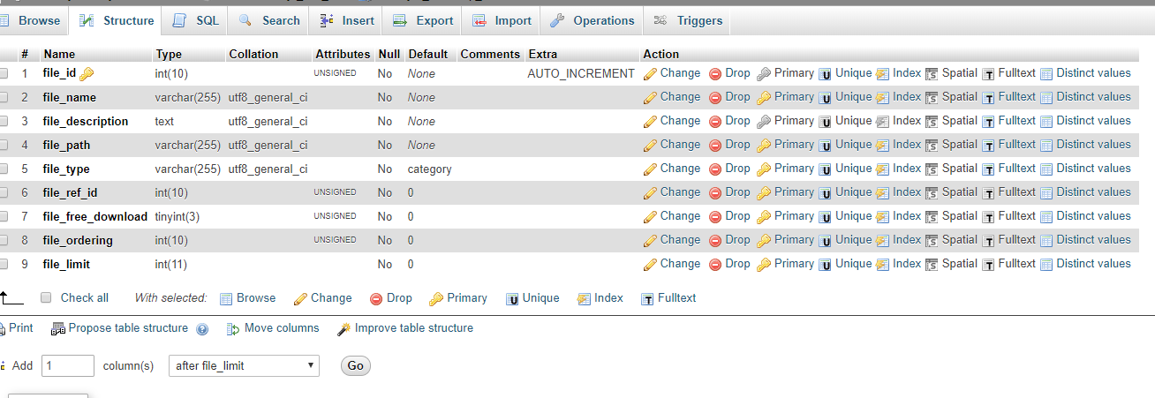Click the red Drop icon for file_path
The image size is (1155, 398).
coord(715,146)
